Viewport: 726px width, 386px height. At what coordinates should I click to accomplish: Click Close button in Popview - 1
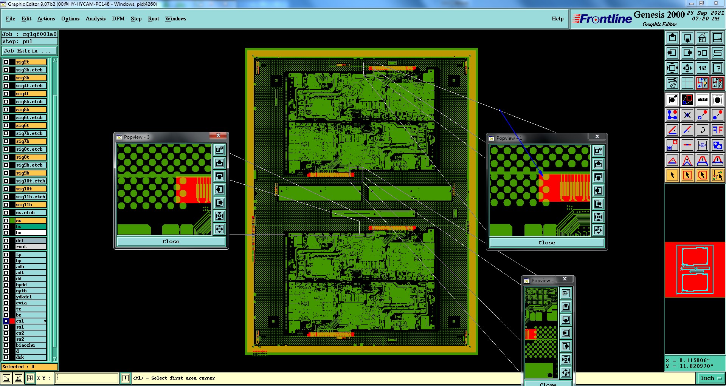click(x=547, y=242)
